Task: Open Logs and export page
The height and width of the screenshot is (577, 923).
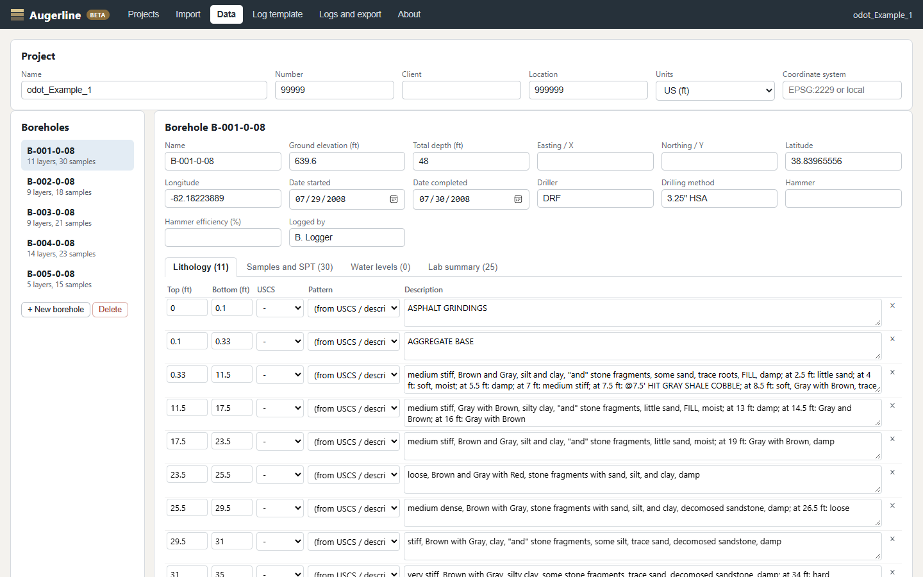Action: tap(350, 14)
